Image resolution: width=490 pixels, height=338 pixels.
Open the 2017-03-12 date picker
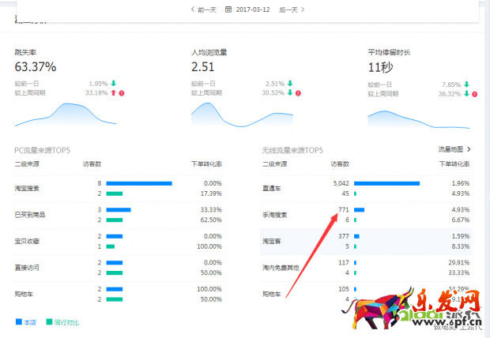252,9
